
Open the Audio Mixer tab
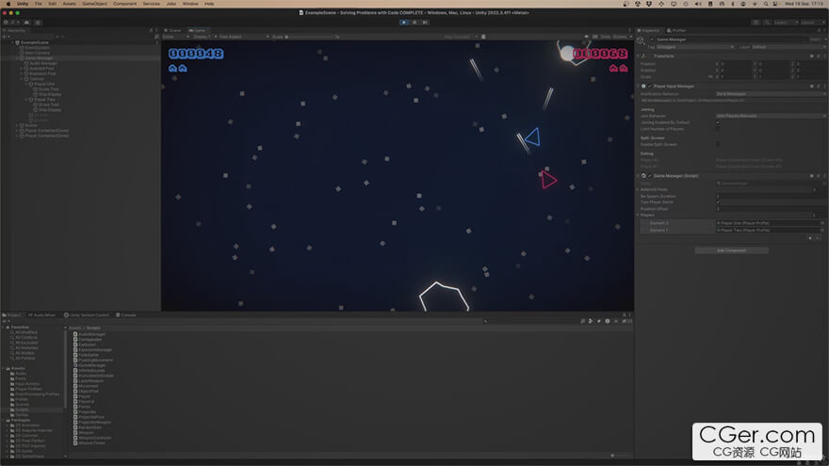click(42, 314)
